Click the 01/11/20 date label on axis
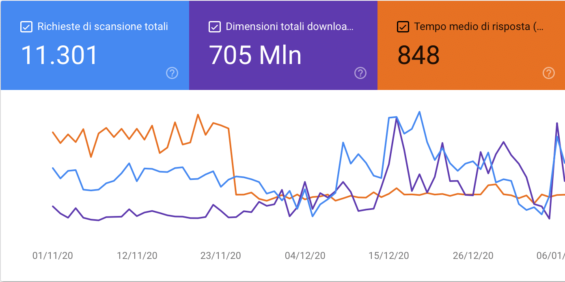 click(x=52, y=256)
